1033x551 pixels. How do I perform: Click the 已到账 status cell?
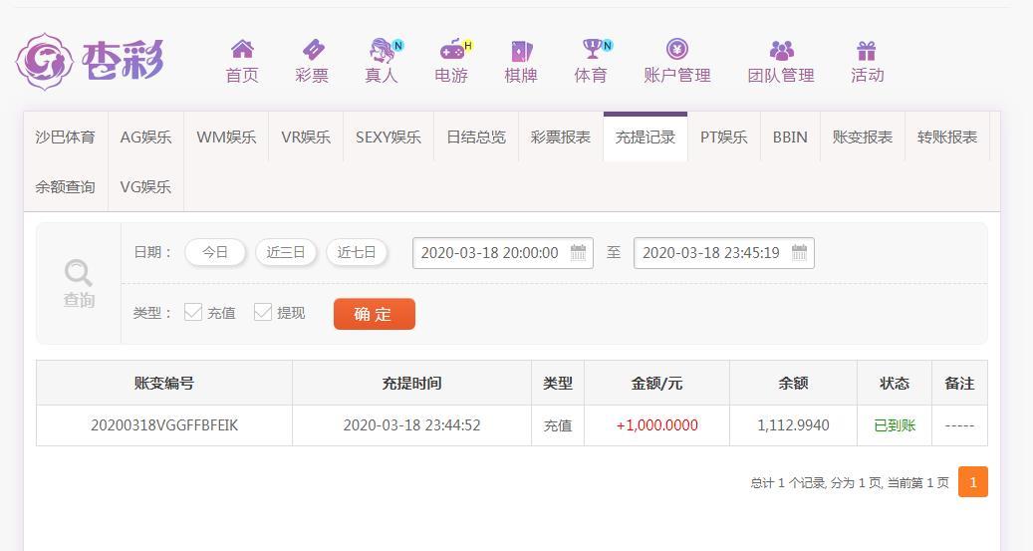point(895,425)
